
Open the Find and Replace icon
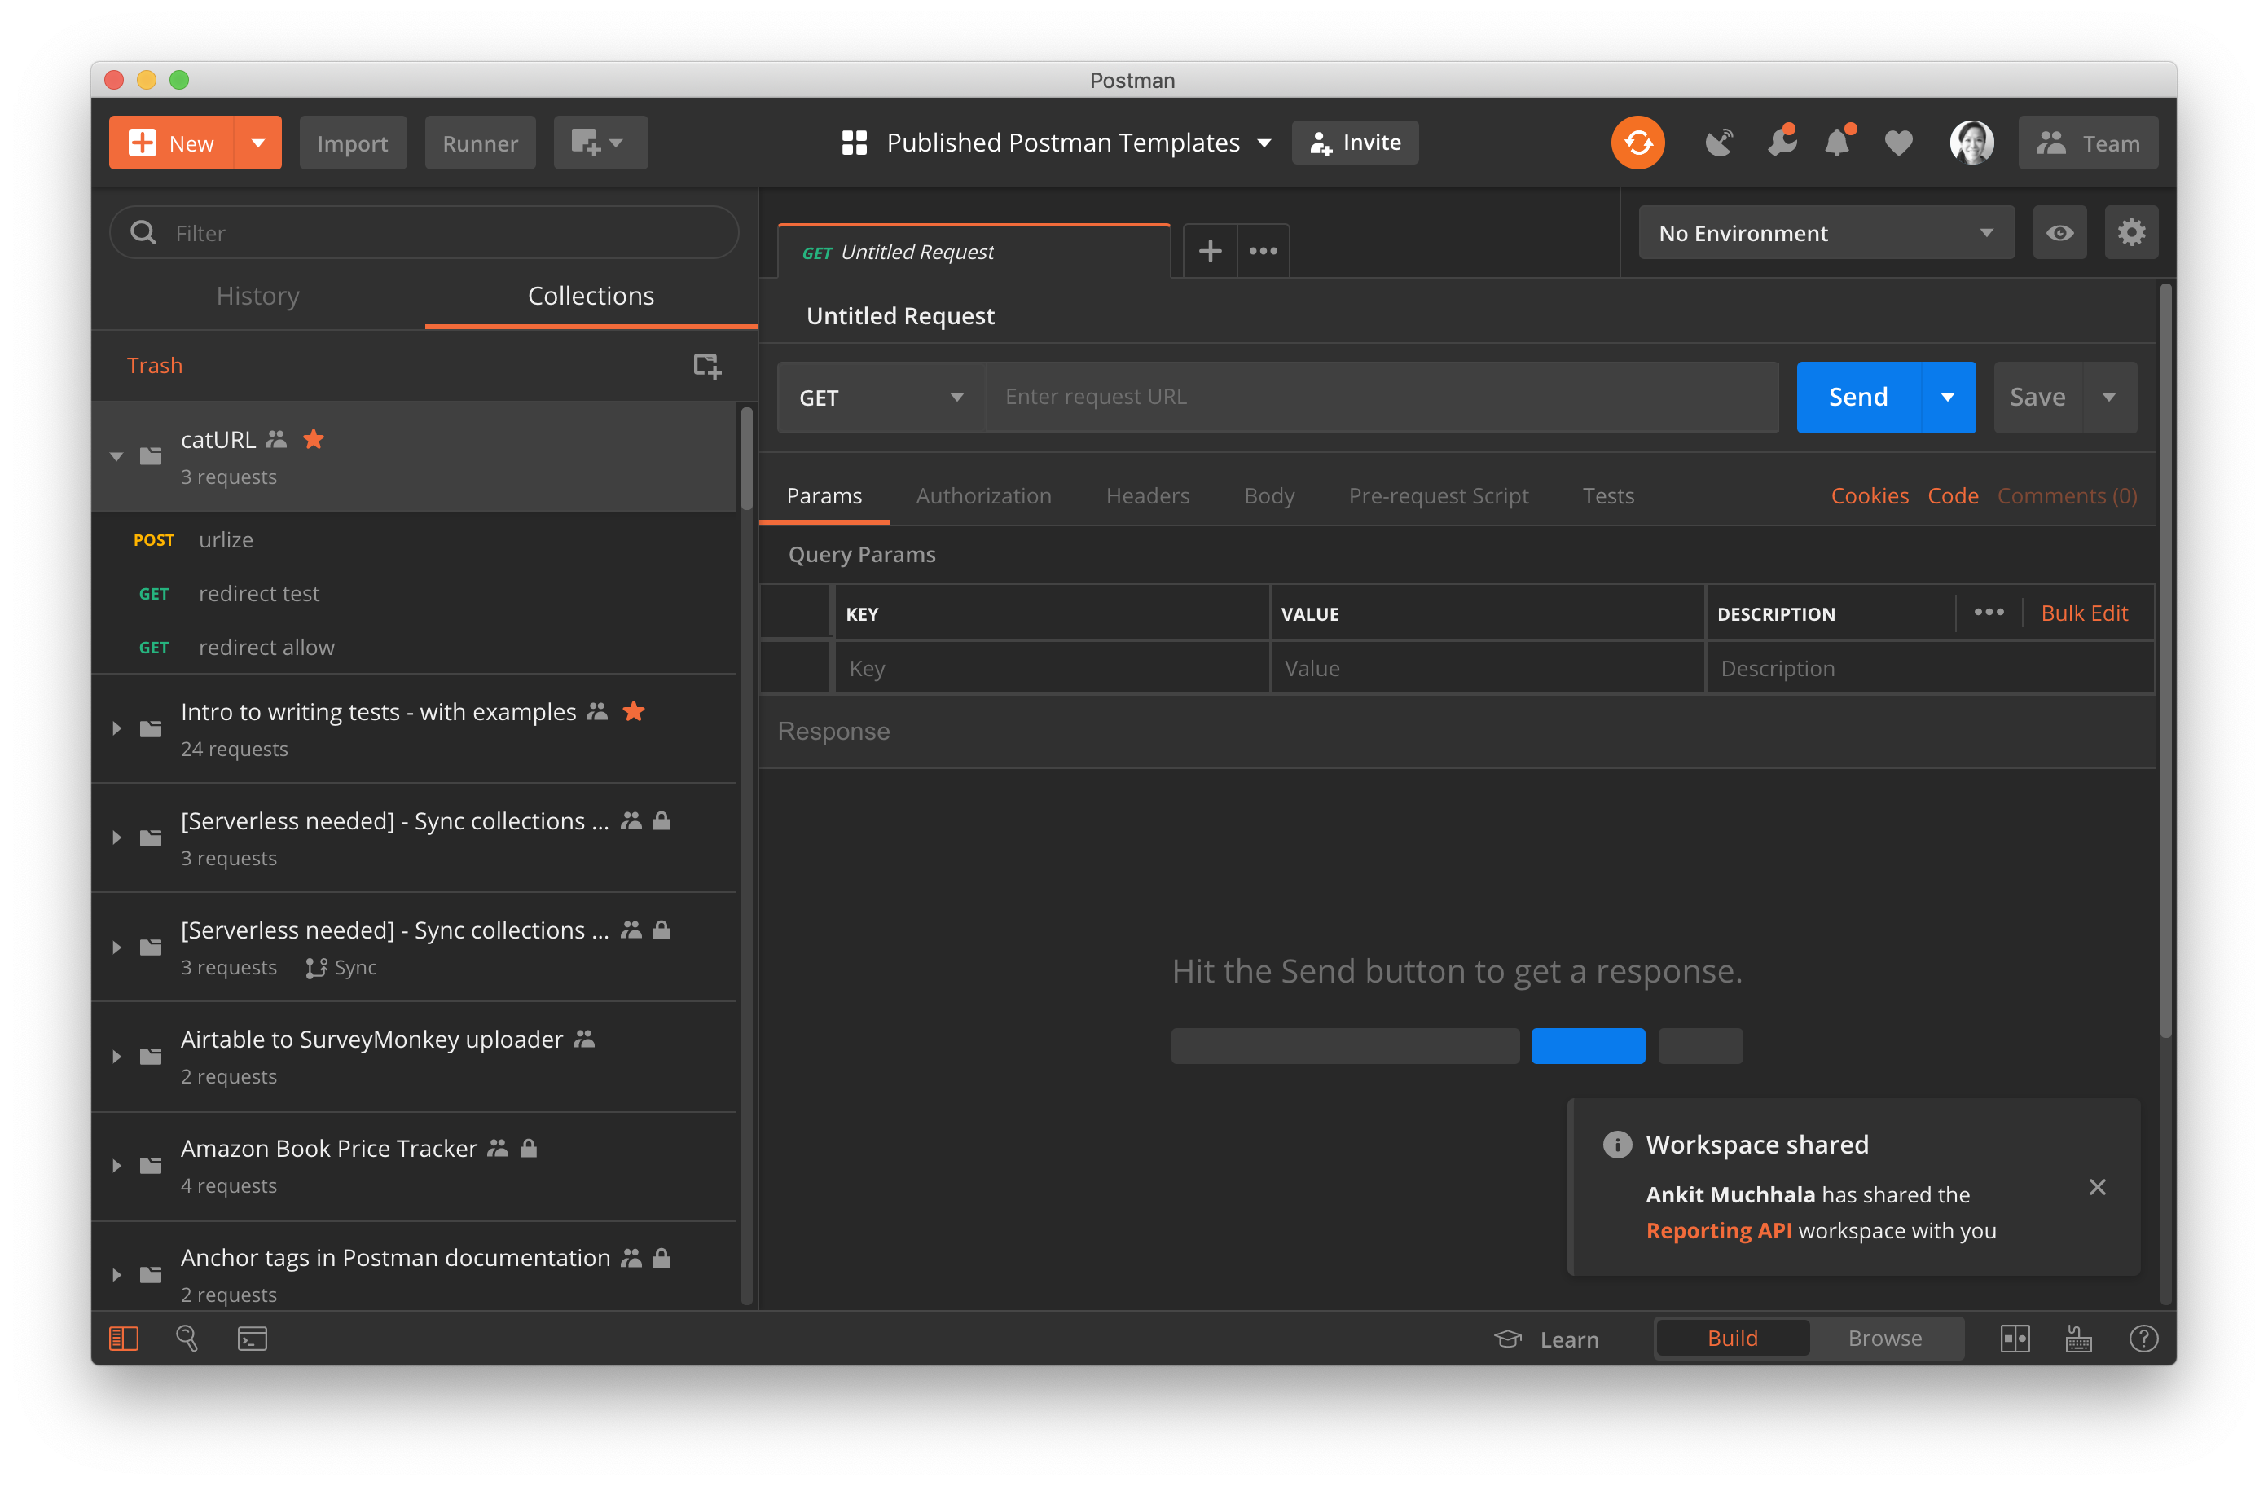[187, 1339]
